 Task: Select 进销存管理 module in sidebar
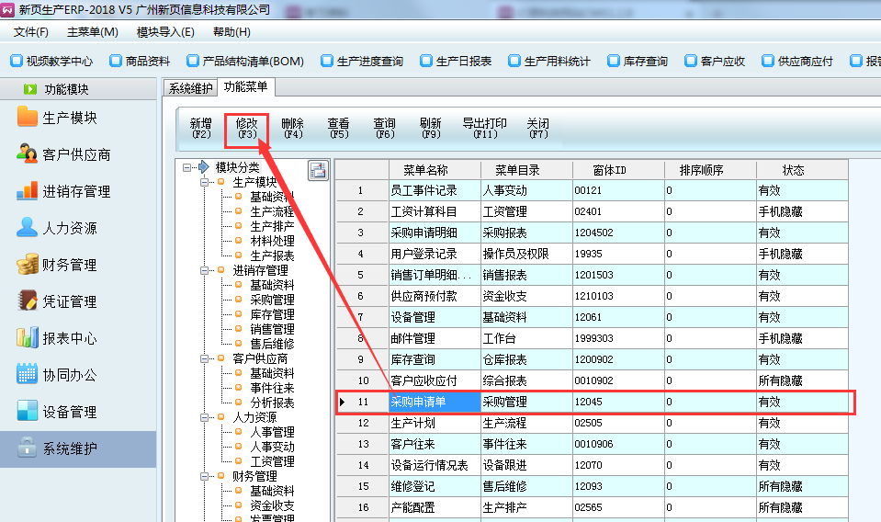click(x=75, y=192)
